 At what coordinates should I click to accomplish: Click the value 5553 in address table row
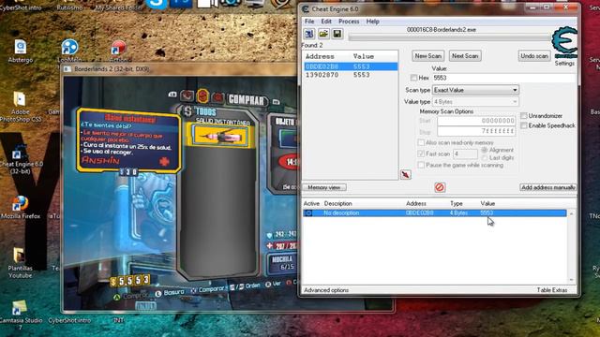coord(487,213)
